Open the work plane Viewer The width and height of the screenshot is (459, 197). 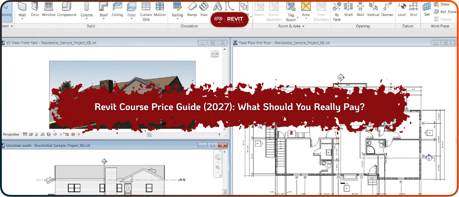click(x=443, y=19)
